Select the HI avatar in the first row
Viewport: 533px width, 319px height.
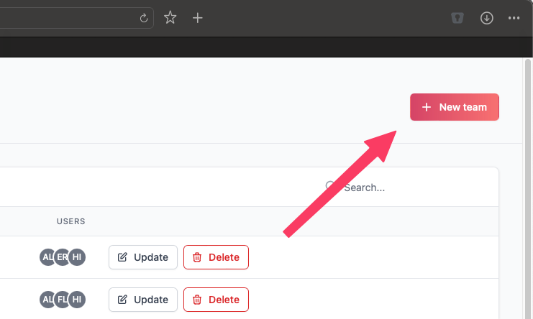pos(77,257)
